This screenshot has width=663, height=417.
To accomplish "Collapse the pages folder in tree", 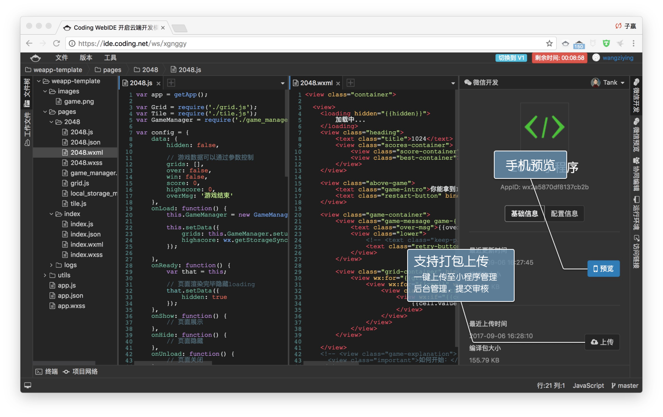I will click(x=45, y=112).
